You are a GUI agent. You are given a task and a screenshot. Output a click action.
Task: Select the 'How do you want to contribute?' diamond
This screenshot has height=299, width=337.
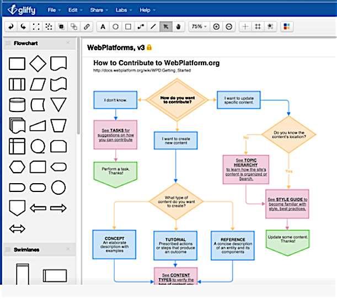[x=177, y=100]
